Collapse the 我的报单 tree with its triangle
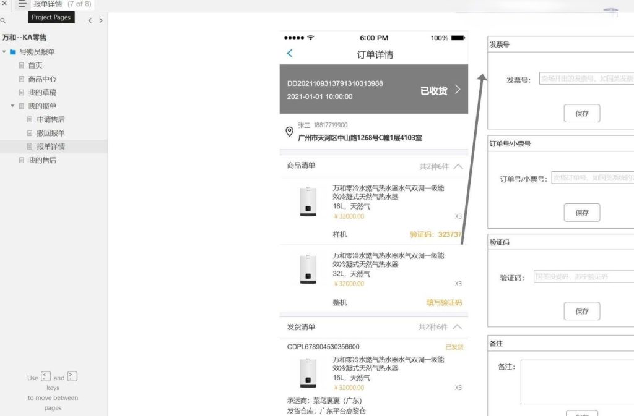Screen dimensions: 634x416 pyautogui.click(x=12, y=105)
